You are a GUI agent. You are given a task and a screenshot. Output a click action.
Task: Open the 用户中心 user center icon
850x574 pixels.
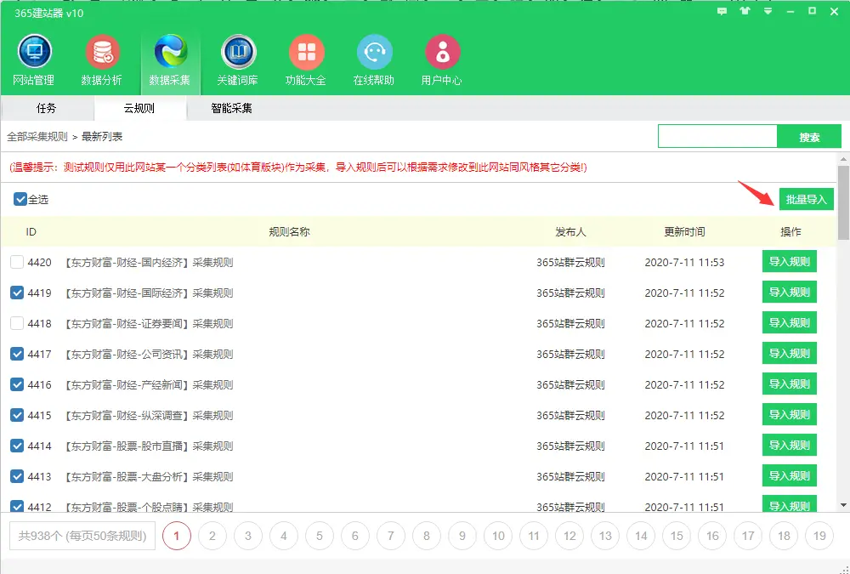coord(442,54)
